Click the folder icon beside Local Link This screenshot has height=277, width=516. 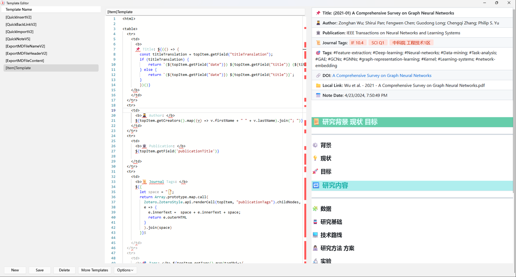318,86
